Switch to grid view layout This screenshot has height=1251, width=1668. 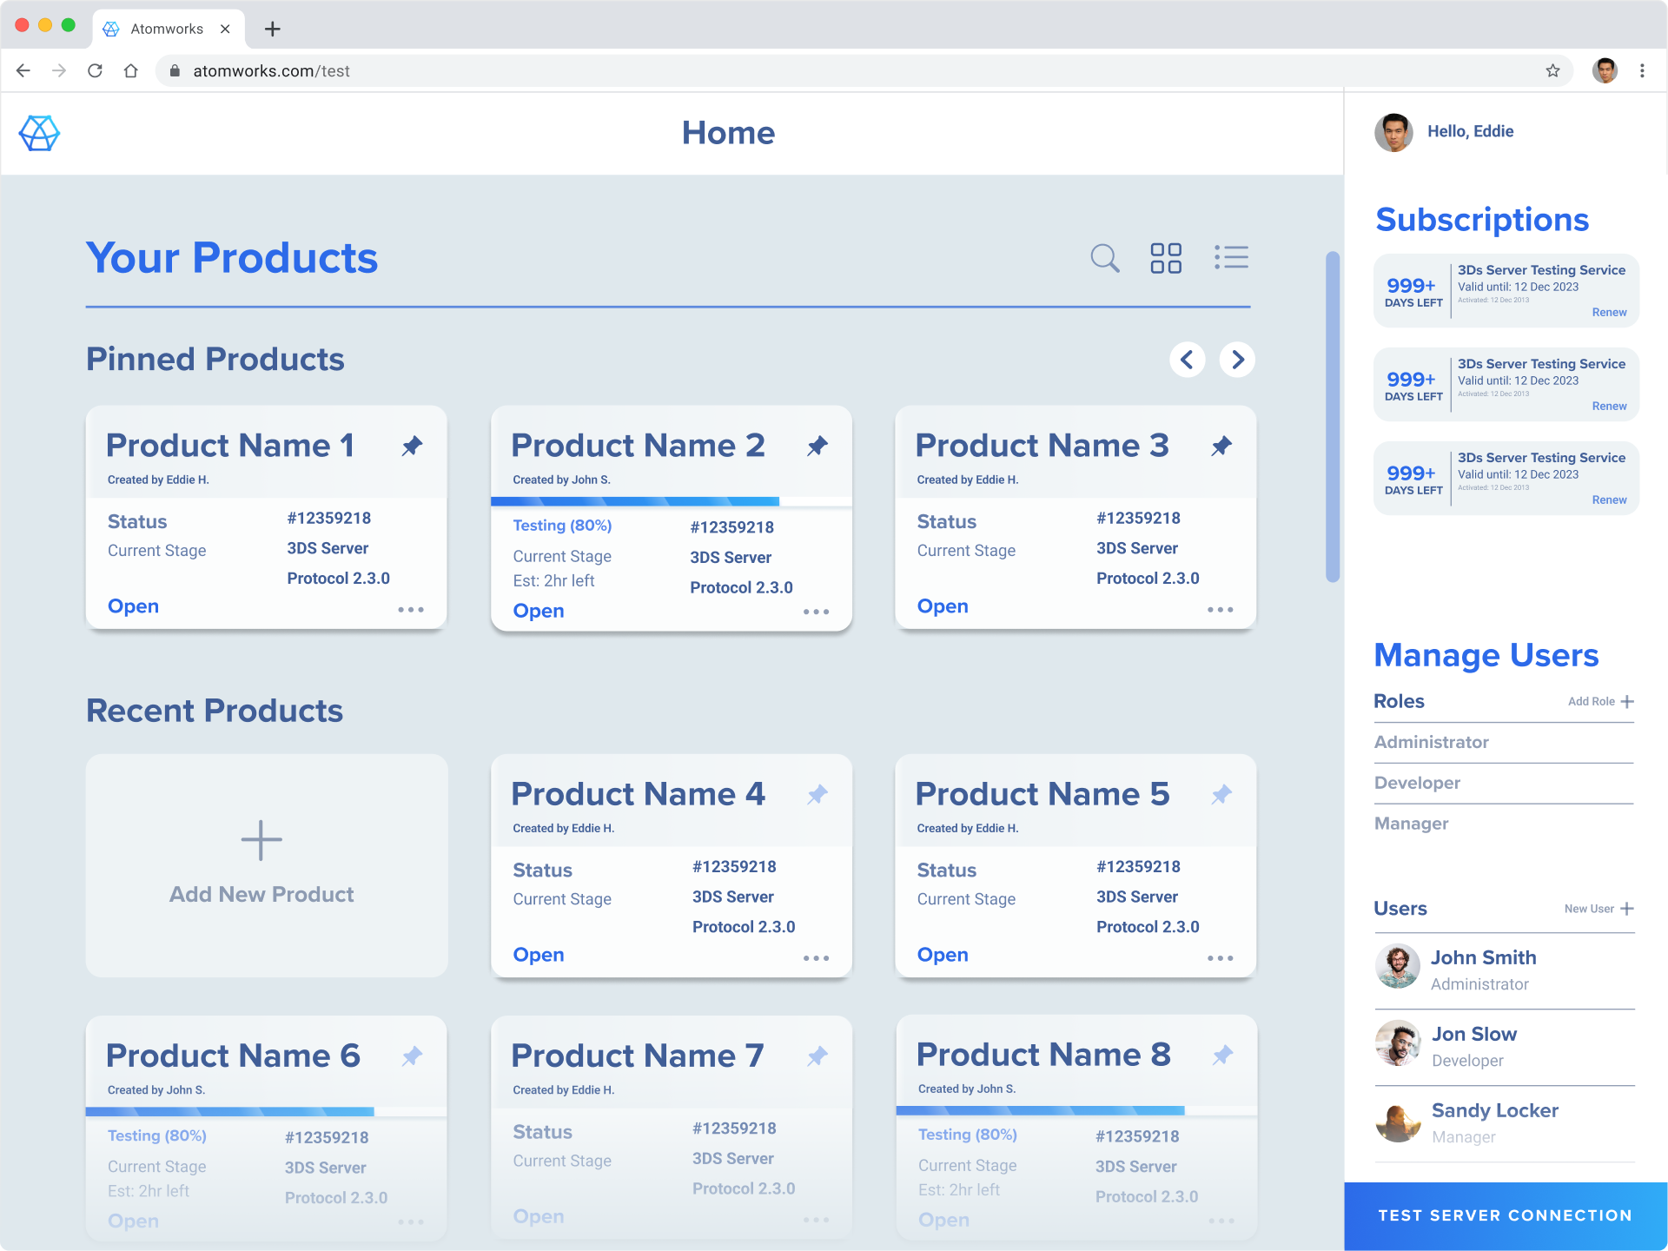point(1165,258)
